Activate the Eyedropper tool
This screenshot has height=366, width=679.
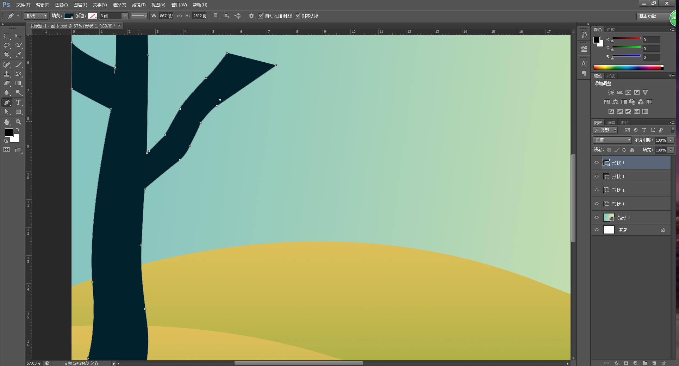18,55
